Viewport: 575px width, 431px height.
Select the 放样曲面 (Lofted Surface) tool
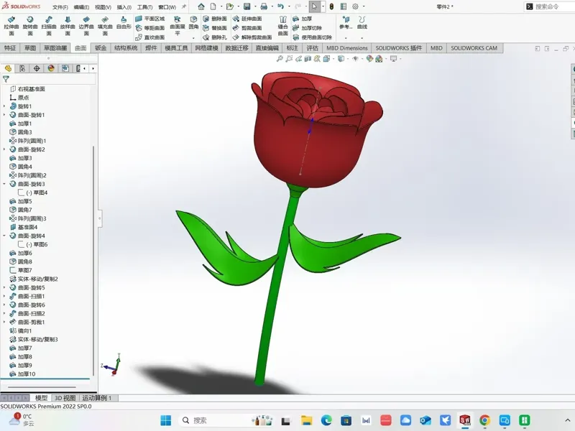coord(68,26)
